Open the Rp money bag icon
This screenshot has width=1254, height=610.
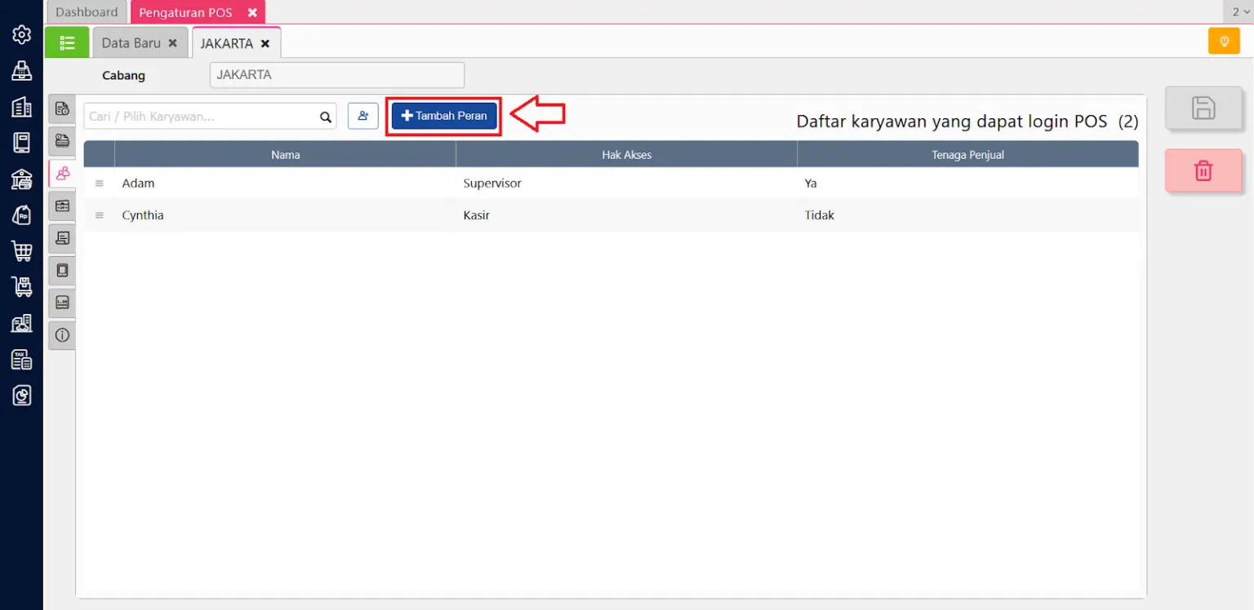tap(21, 214)
